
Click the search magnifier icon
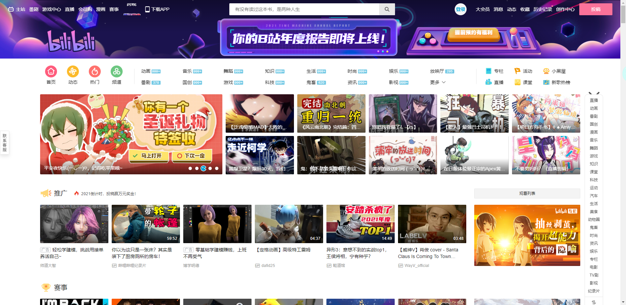387,9
